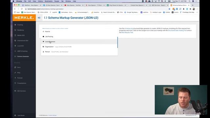Expand the Rendering sidebar section
Screen dimensions: 210x118
coord(24,30)
